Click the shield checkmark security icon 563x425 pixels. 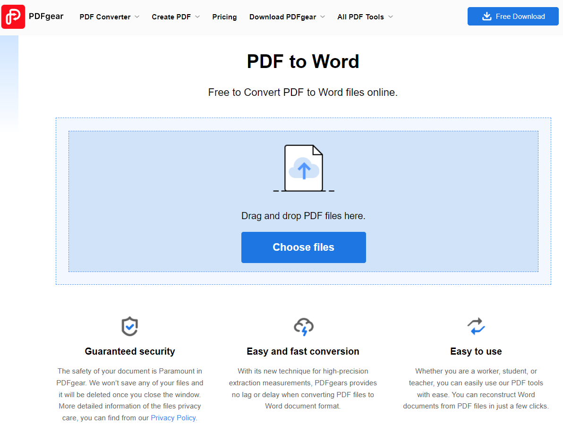[129, 326]
